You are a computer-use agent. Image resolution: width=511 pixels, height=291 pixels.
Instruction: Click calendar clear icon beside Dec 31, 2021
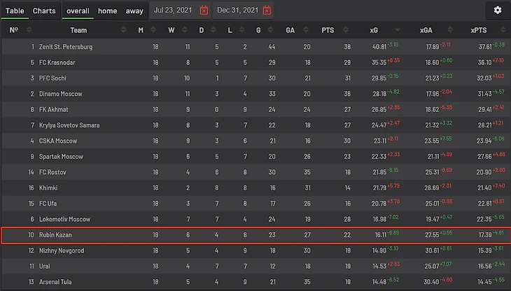(267, 11)
